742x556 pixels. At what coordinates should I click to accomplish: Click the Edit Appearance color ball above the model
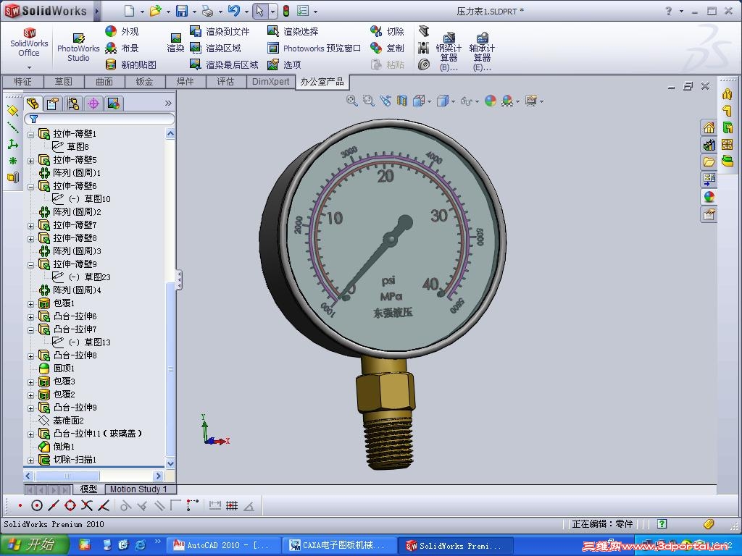click(x=491, y=100)
